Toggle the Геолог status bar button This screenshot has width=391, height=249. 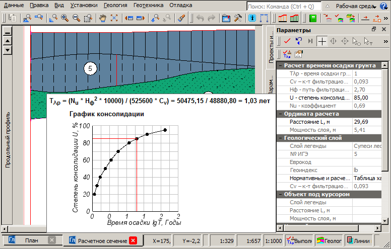329,241
